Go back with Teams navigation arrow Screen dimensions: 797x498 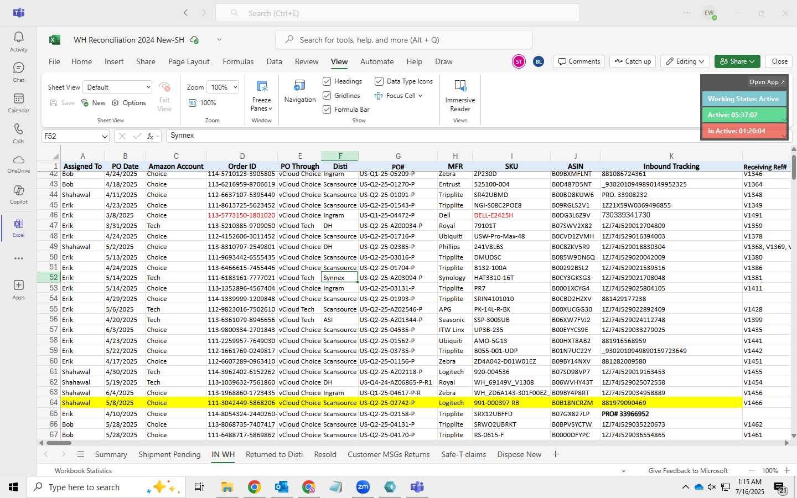click(186, 13)
